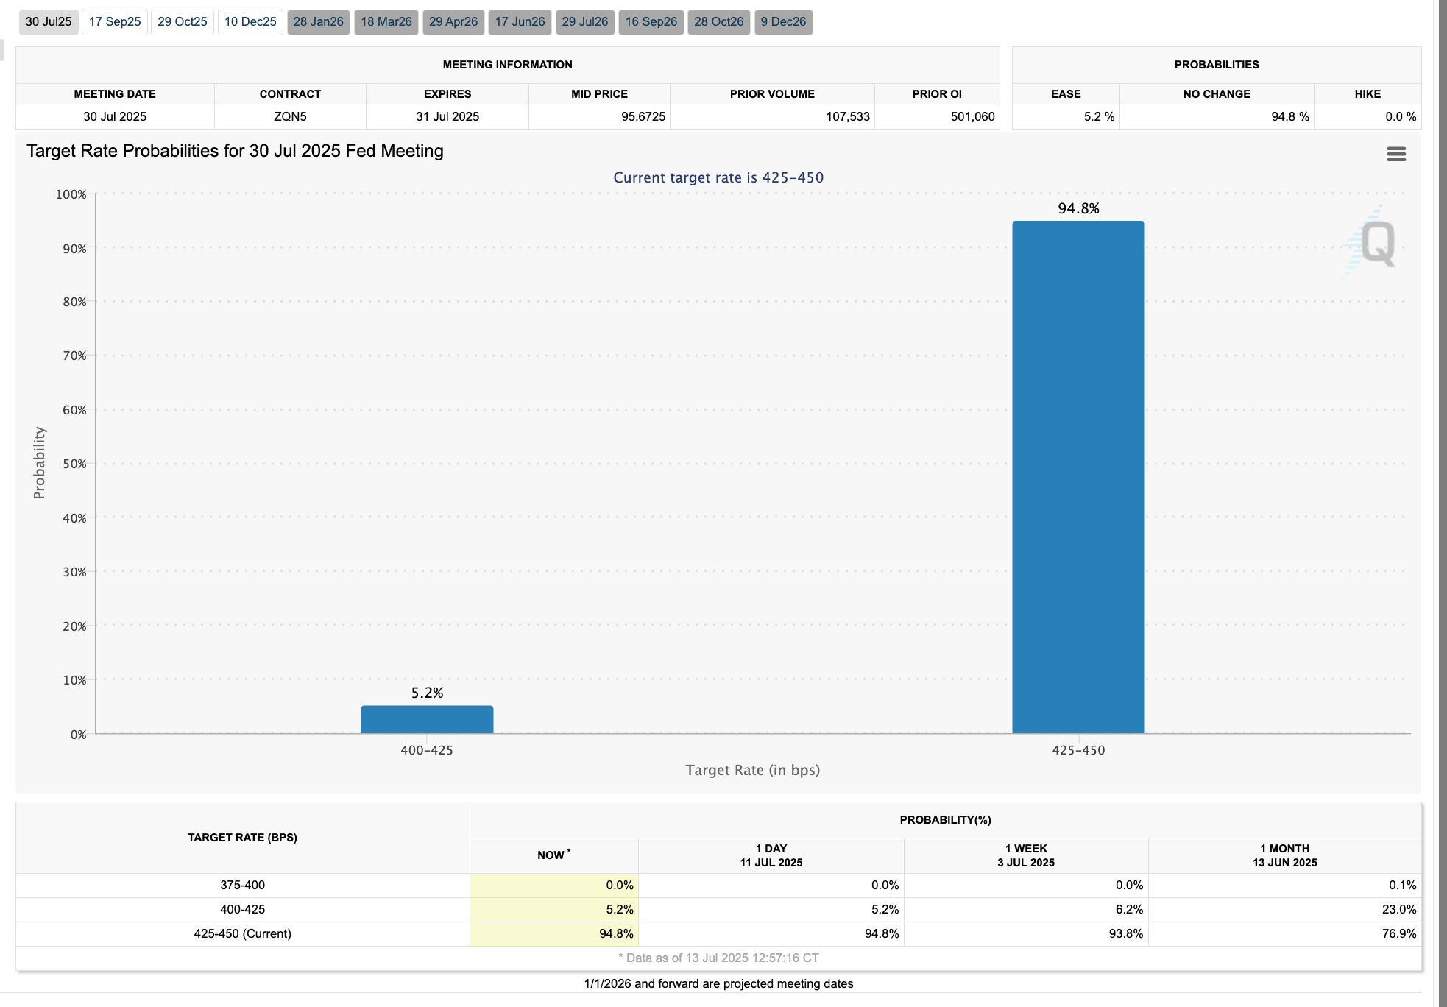Open the 29 Oct25 meeting tab
Viewport: 1447px width, 1007px height.
[183, 22]
